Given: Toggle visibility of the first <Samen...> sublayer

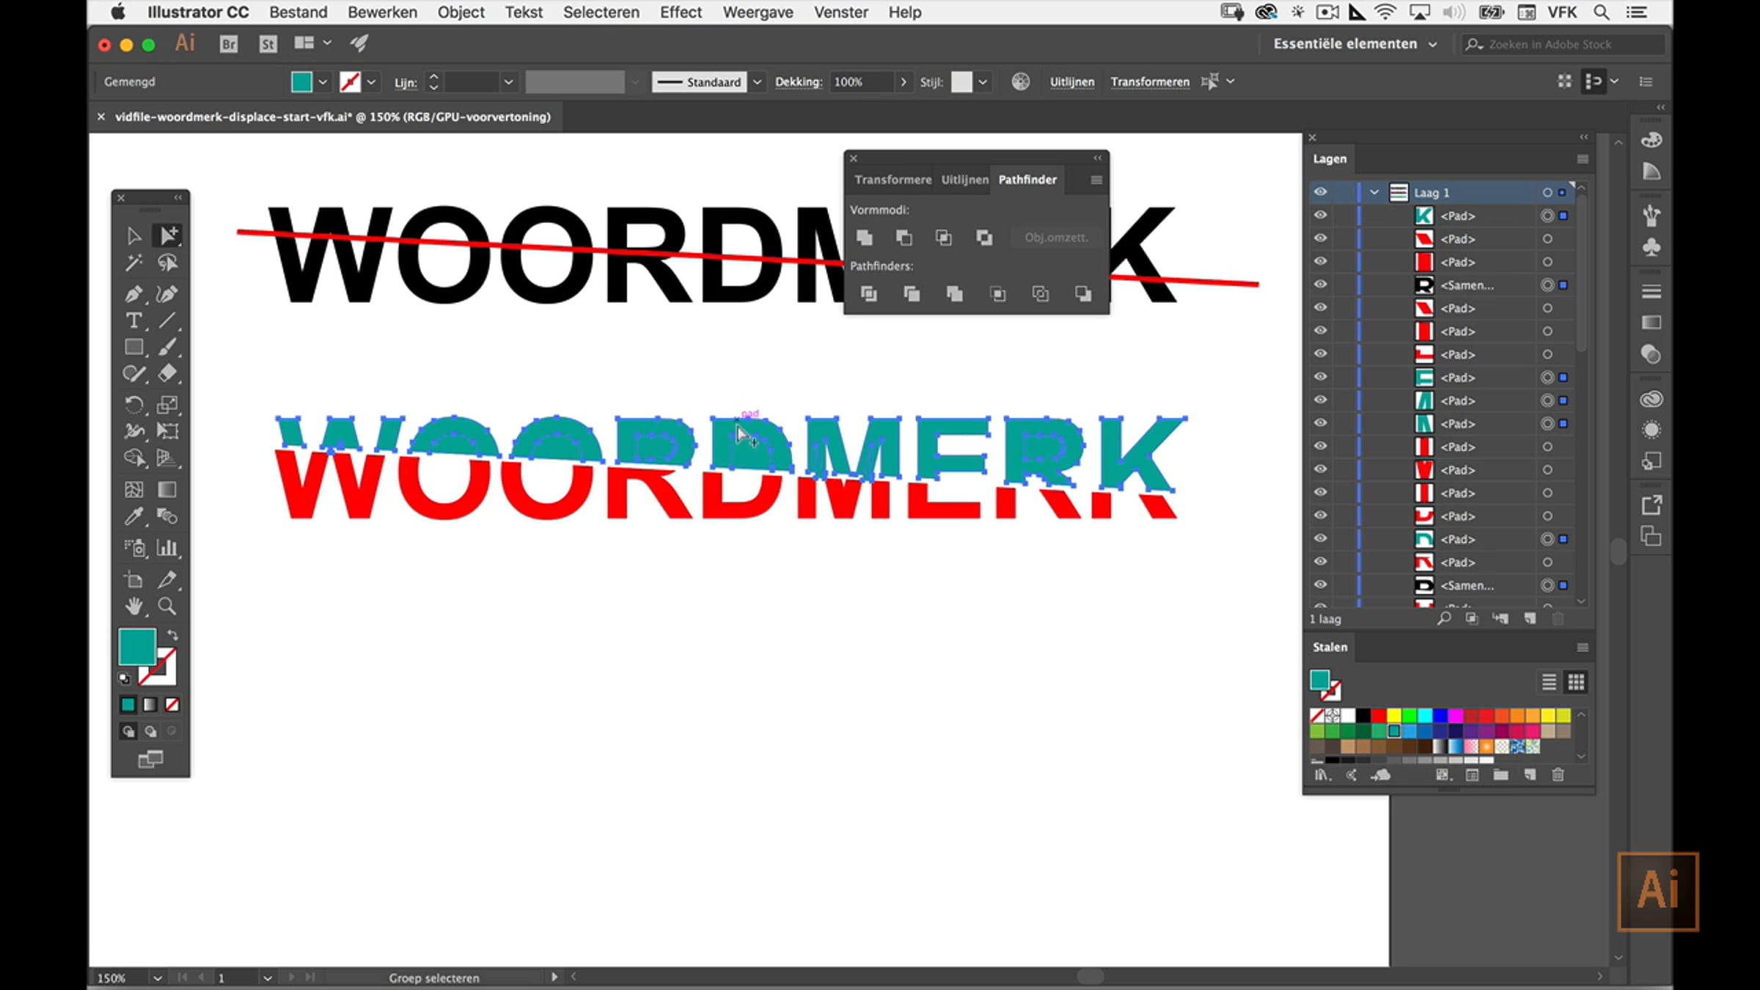Looking at the screenshot, I should tap(1320, 285).
